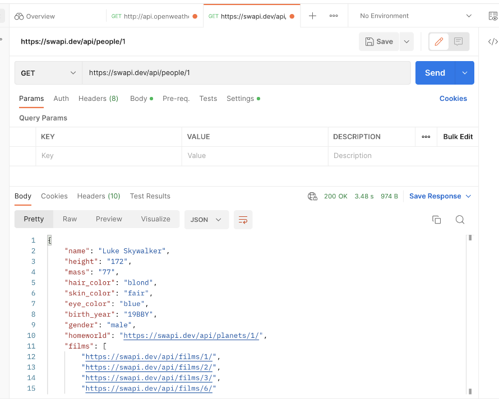Open HTTP method GET dropdown
Image resolution: width=499 pixels, height=399 pixels.
pyautogui.click(x=48, y=73)
